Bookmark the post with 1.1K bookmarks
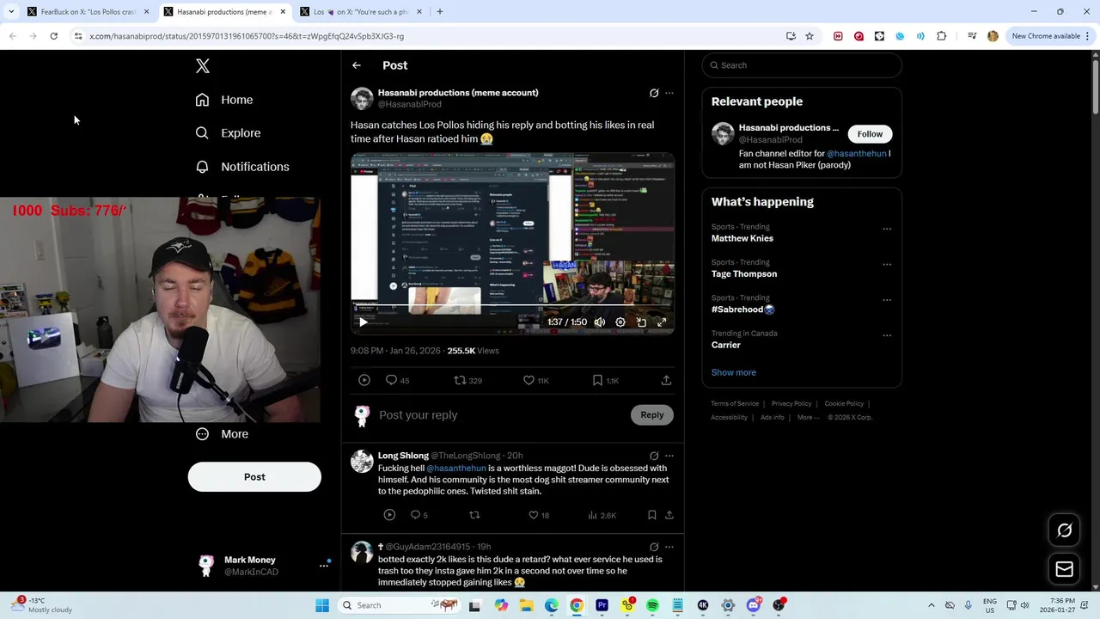 coord(605,380)
